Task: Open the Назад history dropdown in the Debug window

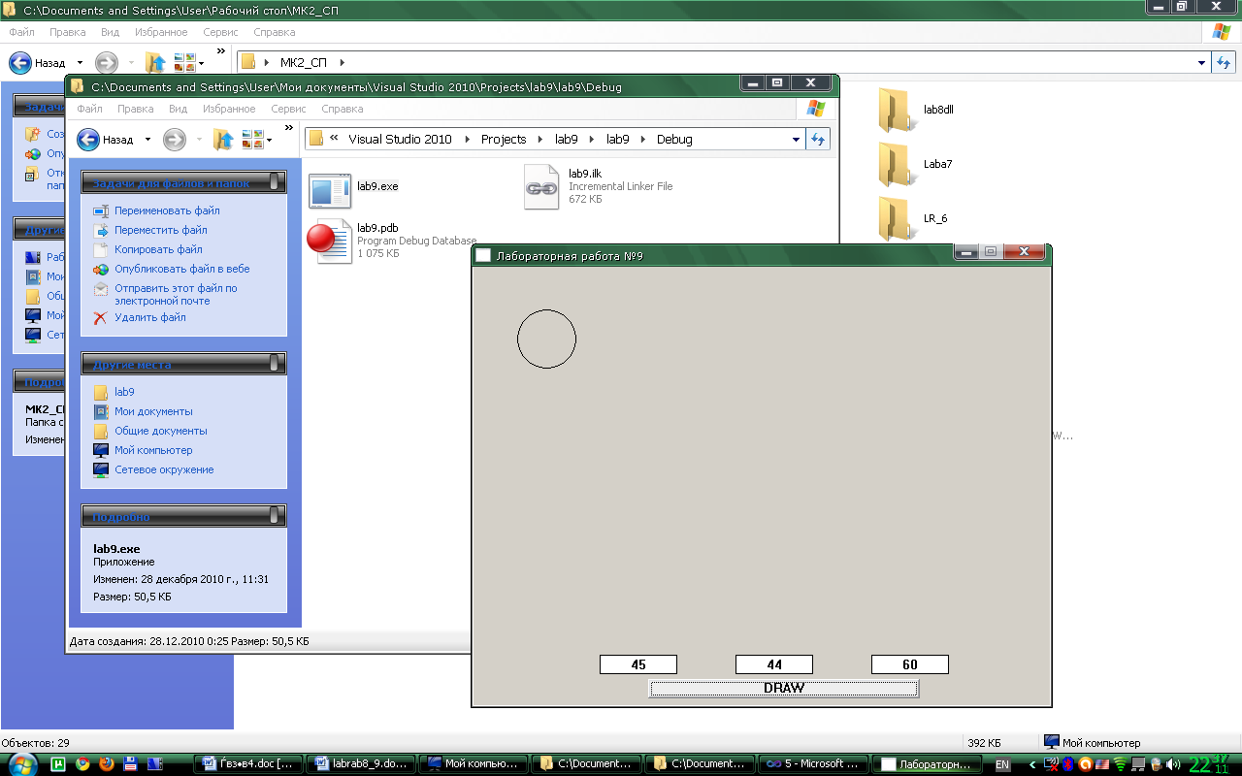Action: click(x=147, y=140)
